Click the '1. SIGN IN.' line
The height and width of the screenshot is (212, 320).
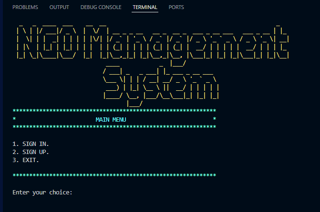tap(31, 144)
